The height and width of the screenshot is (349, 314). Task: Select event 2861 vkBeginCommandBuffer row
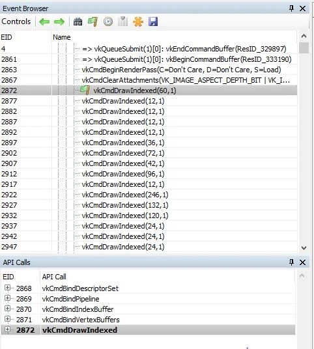(x=149, y=59)
